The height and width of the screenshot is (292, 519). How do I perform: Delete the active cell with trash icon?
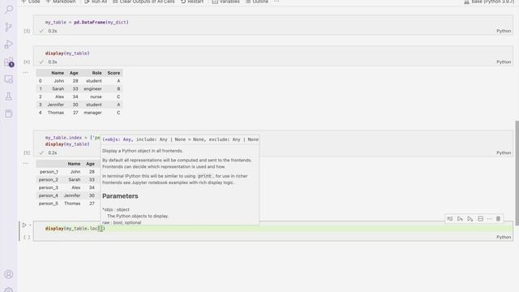(x=498, y=219)
